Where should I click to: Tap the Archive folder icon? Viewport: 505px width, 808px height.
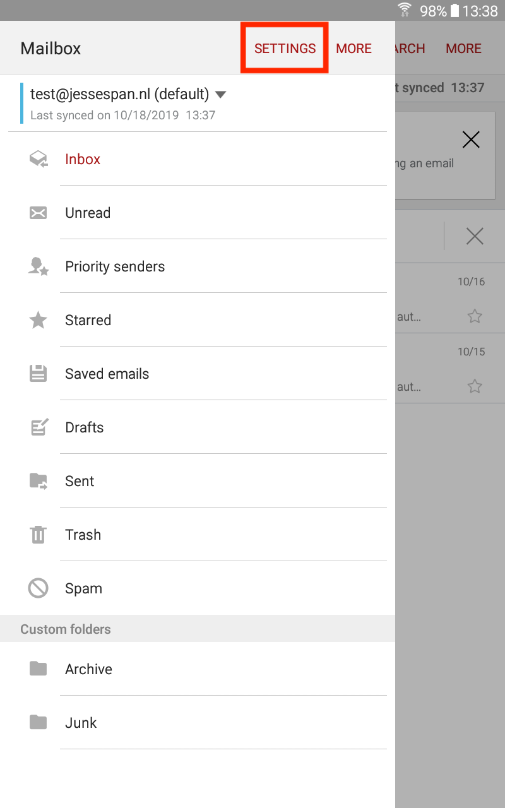coord(39,668)
